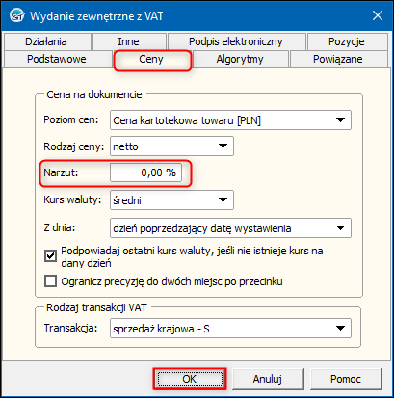Switch to Podpis elektroniczny tab
The width and height of the screenshot is (394, 398).
(x=236, y=41)
